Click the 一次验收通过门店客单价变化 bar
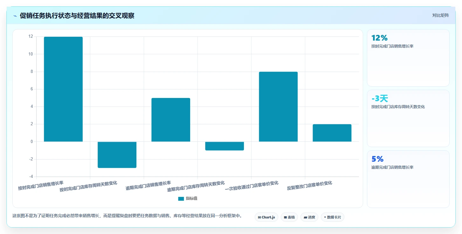Screen dimensions: 462x234 (x=278, y=107)
